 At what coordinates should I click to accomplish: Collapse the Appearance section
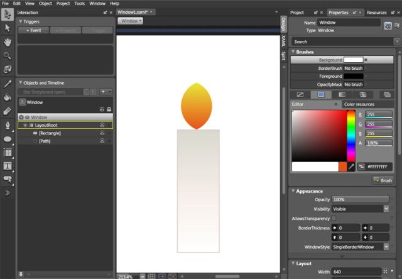click(293, 191)
